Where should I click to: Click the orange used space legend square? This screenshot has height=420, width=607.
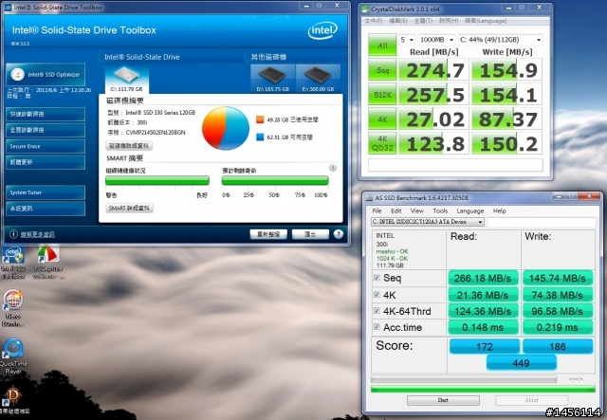(x=260, y=119)
